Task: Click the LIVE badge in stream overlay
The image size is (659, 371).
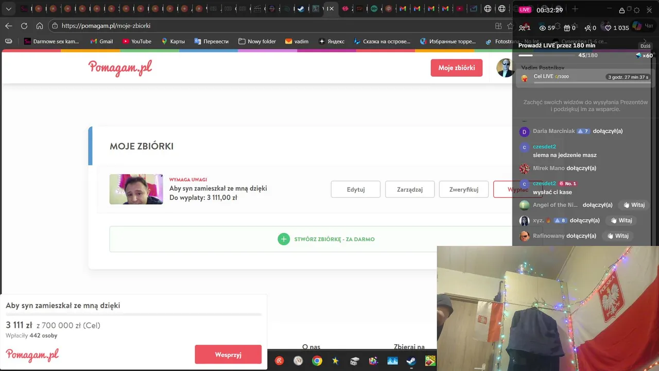Action: point(525,10)
